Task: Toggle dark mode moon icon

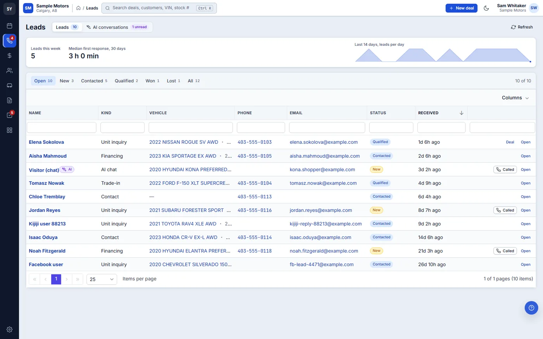Action: point(486,8)
